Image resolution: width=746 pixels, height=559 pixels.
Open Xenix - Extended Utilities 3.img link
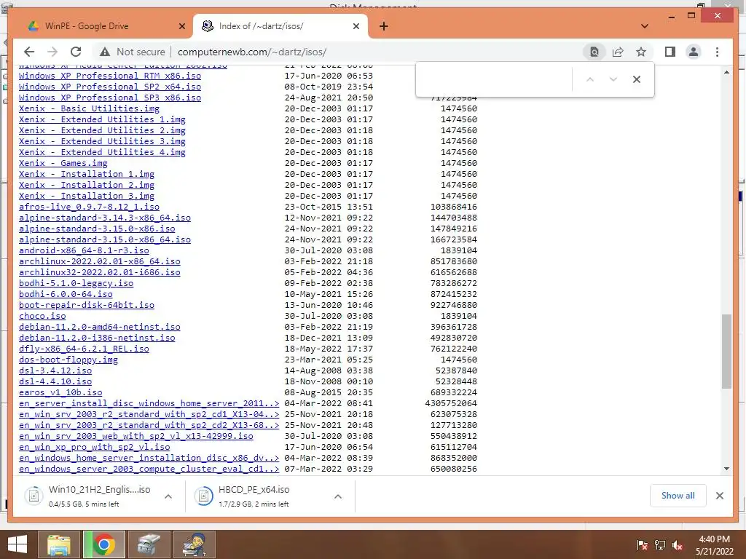[102, 141]
